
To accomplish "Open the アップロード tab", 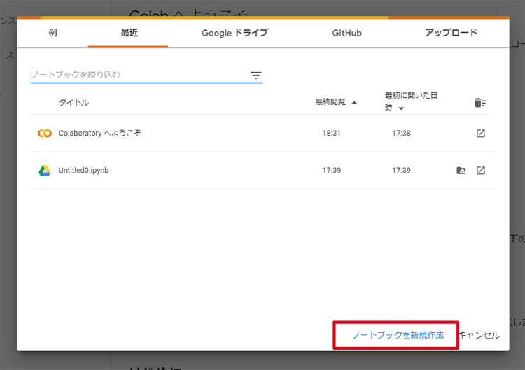I will [x=451, y=33].
